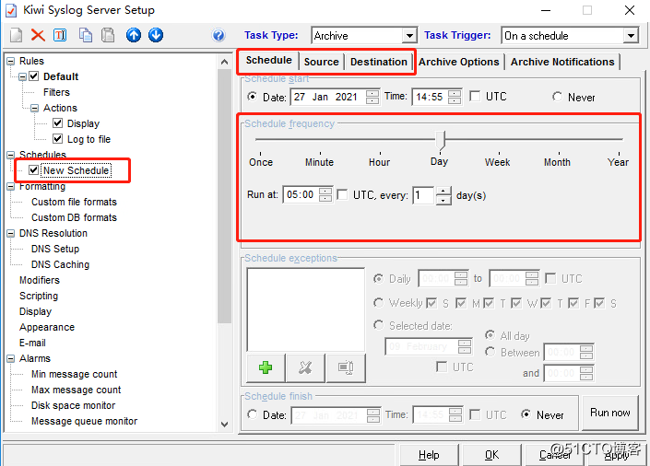650x466 pixels.
Task: Collapse the Default rule node
Action: pos(22,76)
